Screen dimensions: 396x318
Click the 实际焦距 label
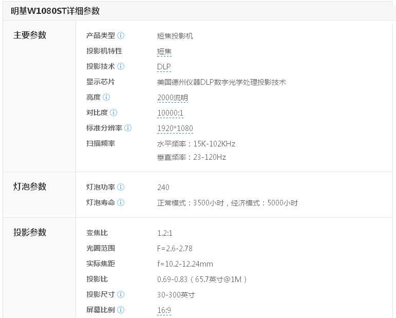point(101,264)
